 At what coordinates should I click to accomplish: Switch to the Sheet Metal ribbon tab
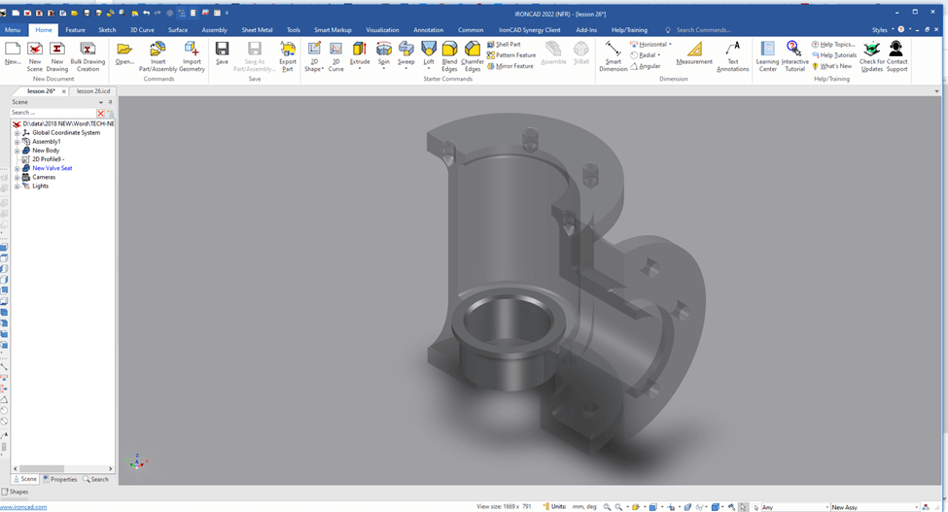(x=257, y=30)
